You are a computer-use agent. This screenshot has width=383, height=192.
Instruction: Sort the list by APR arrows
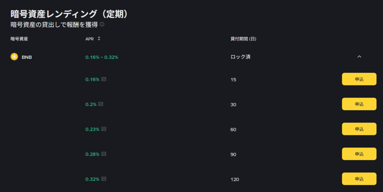99,38
